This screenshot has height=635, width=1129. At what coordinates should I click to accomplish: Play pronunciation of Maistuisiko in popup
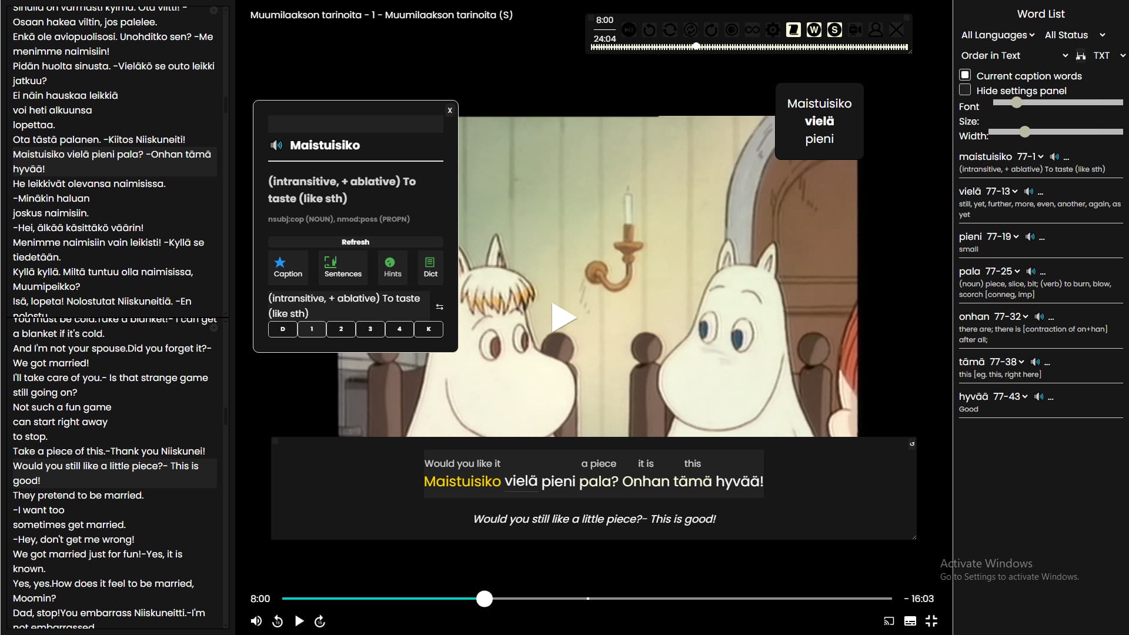[276, 145]
